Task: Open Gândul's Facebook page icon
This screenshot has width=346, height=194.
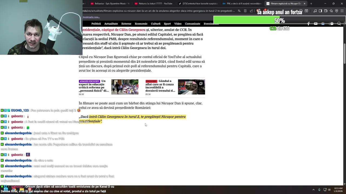Action: pos(308,24)
